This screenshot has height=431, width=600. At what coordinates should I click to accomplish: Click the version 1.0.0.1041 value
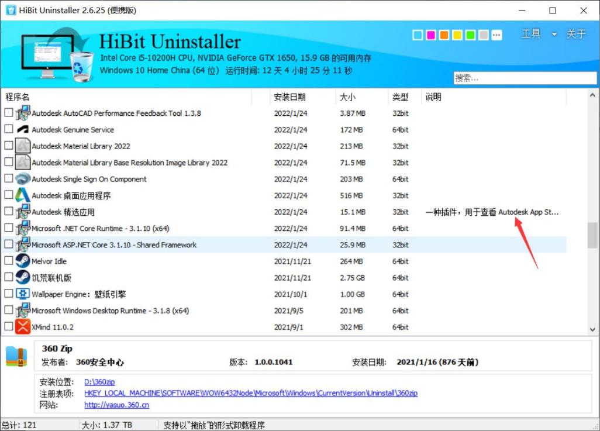(274, 362)
